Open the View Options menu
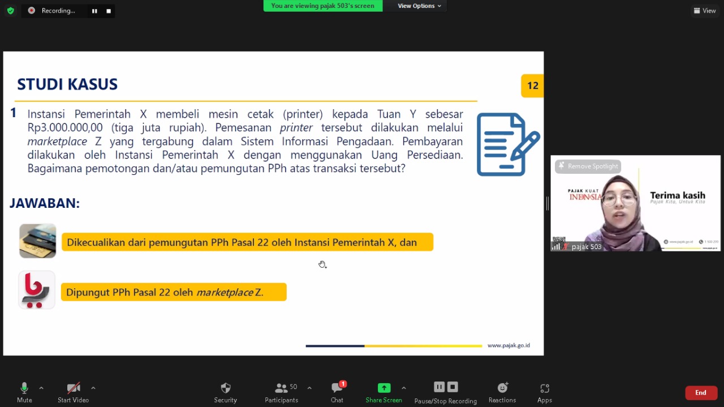 [419, 6]
